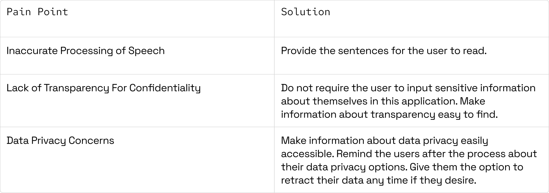Click the word 'Confidentiality' in second row
549x193 pixels.
165,88
